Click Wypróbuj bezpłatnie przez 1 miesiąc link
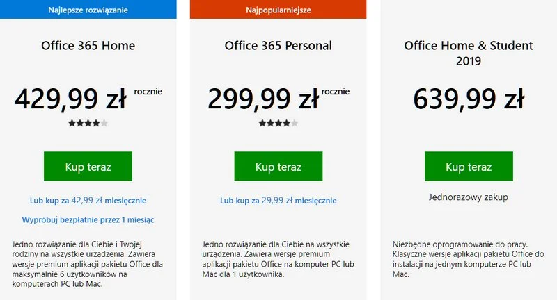This screenshot has width=557, height=300. [88, 219]
